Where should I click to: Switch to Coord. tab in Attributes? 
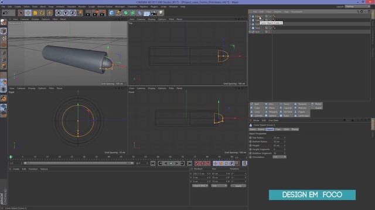click(x=261, y=129)
